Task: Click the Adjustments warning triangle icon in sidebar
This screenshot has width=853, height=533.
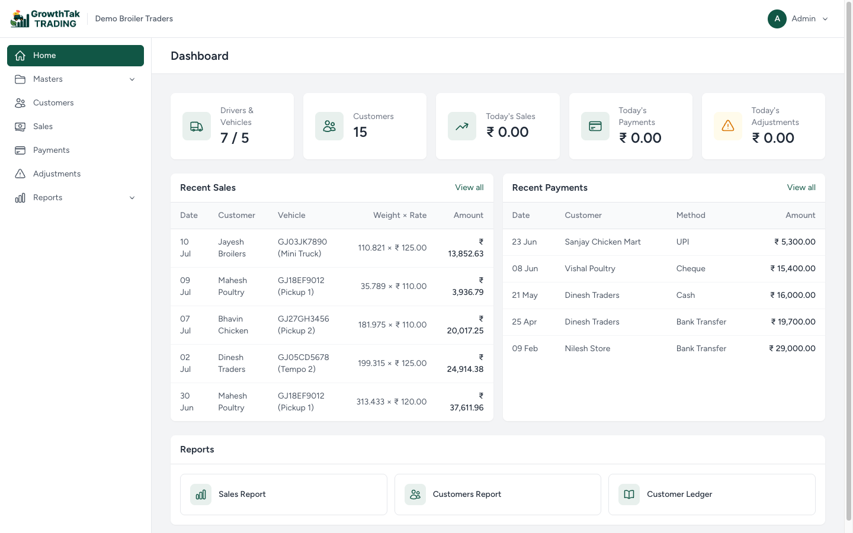Action: tap(20, 174)
